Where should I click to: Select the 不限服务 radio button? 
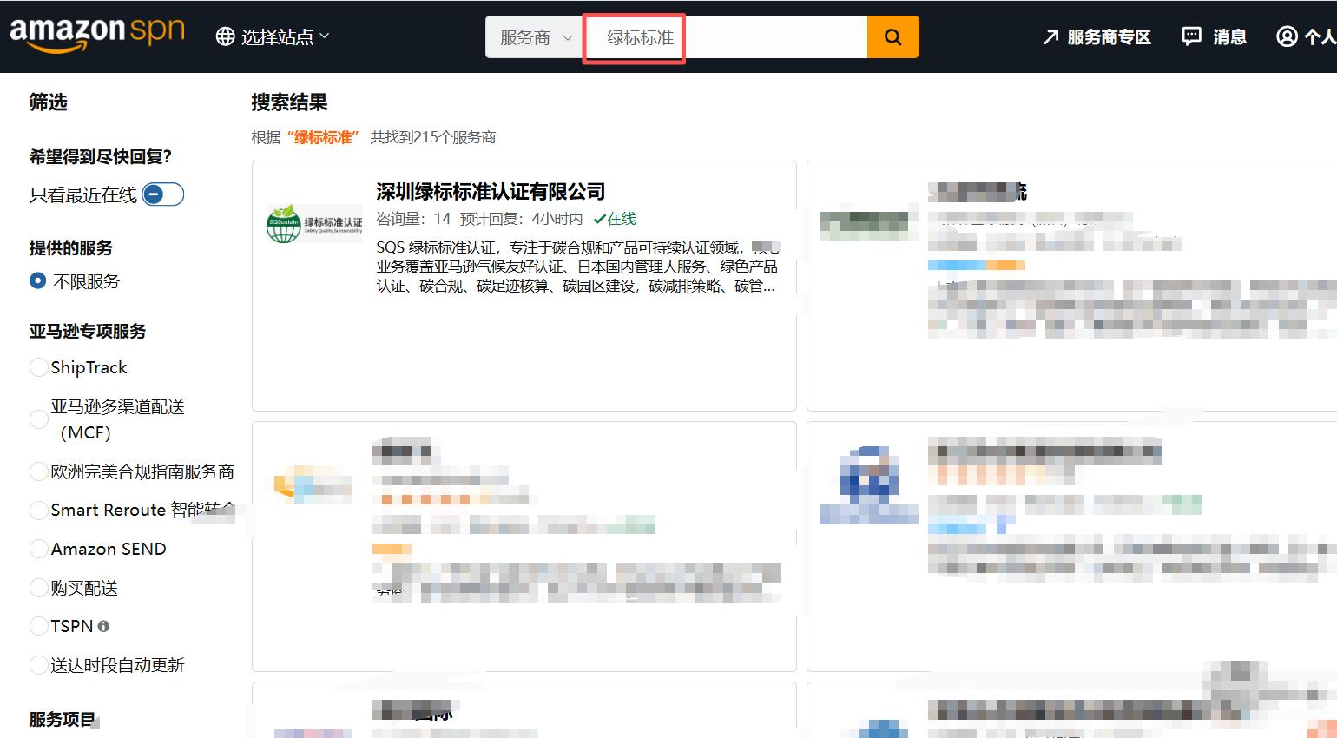(38, 281)
